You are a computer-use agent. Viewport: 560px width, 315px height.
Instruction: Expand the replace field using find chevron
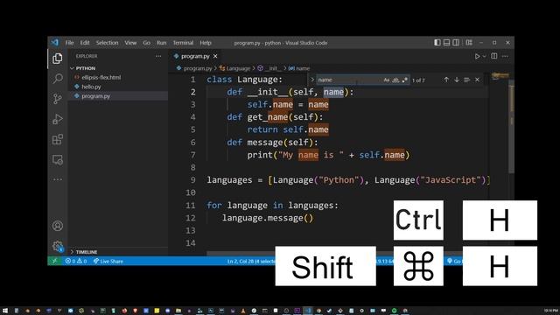coord(312,80)
